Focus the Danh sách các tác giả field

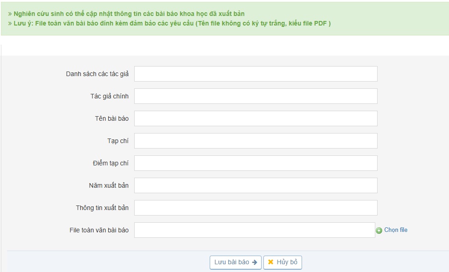(256, 74)
